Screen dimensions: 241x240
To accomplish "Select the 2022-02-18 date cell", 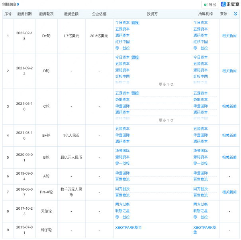I will coord(24,36).
